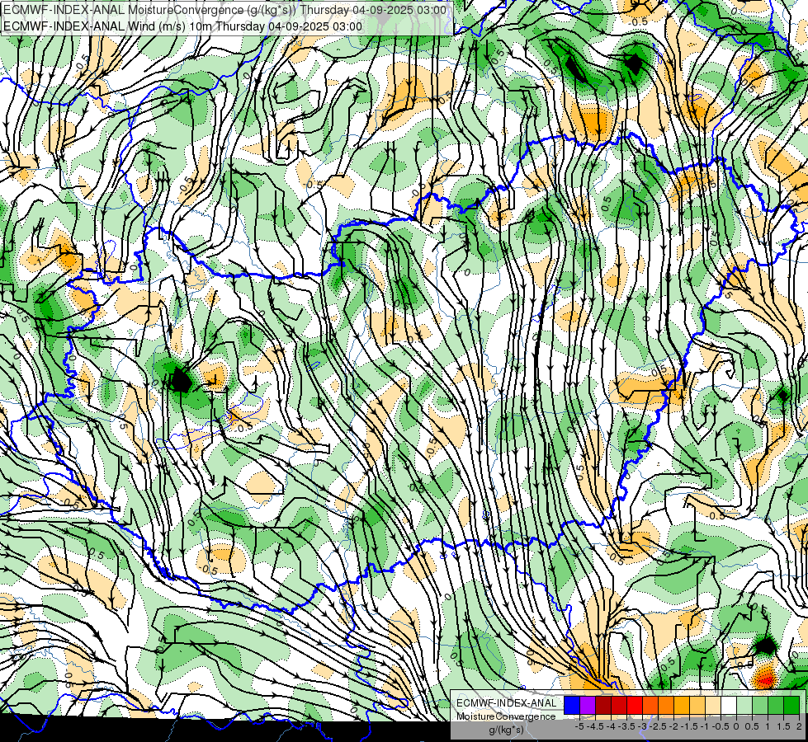This screenshot has height=742, width=808.
Task: Click the 2 value on the legend scale
Action: (799, 726)
